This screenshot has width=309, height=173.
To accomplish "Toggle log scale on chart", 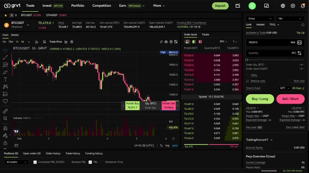I will click(167, 145).
